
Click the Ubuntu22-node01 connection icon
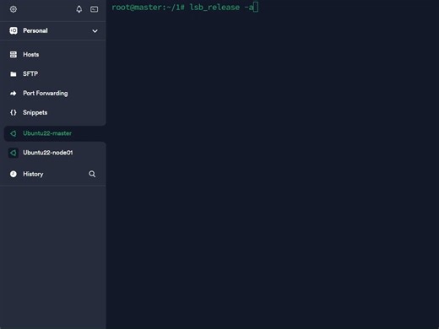pyautogui.click(x=14, y=153)
